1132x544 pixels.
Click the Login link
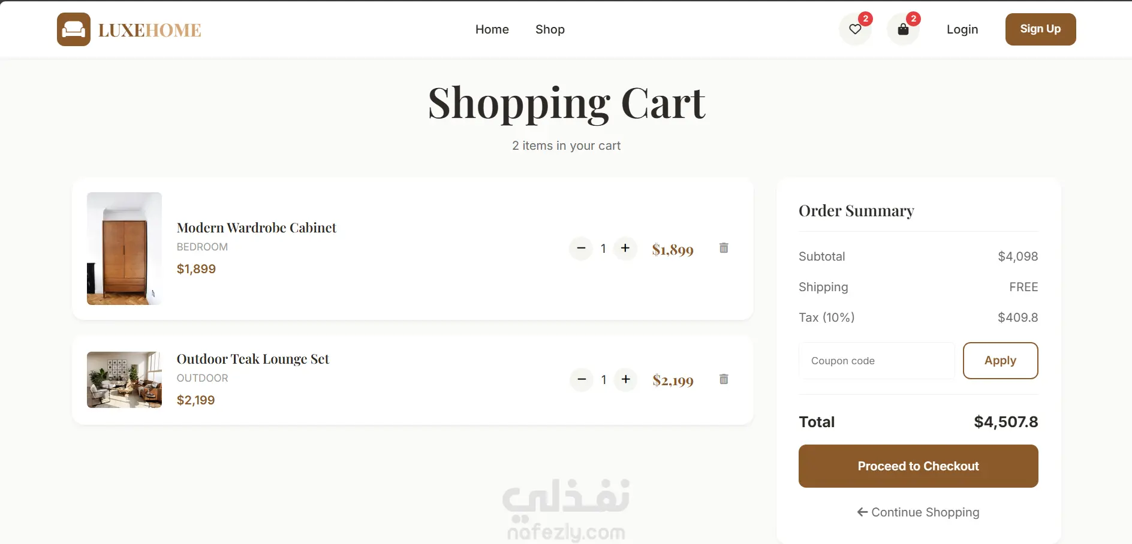pos(962,29)
